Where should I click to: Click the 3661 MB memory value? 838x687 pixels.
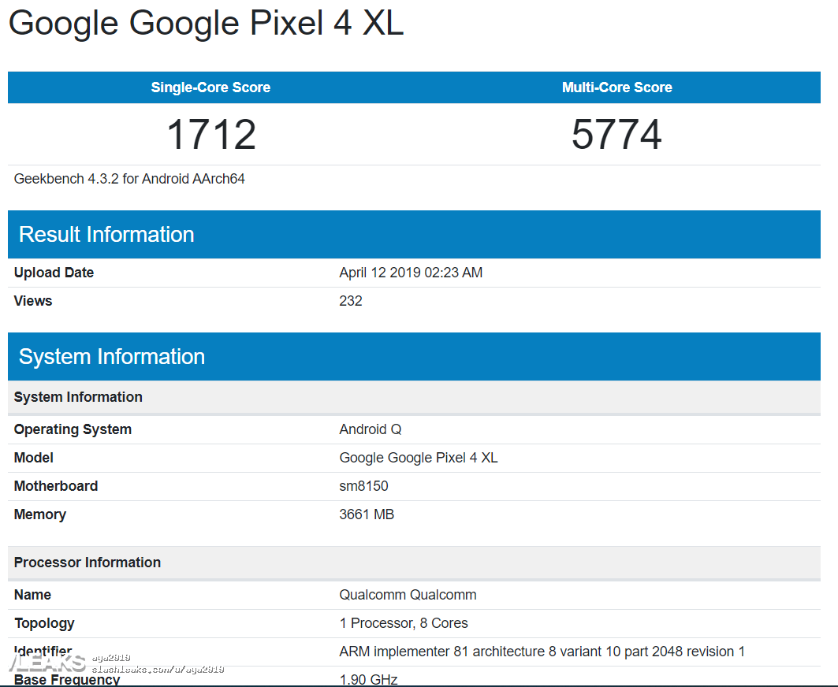367,514
